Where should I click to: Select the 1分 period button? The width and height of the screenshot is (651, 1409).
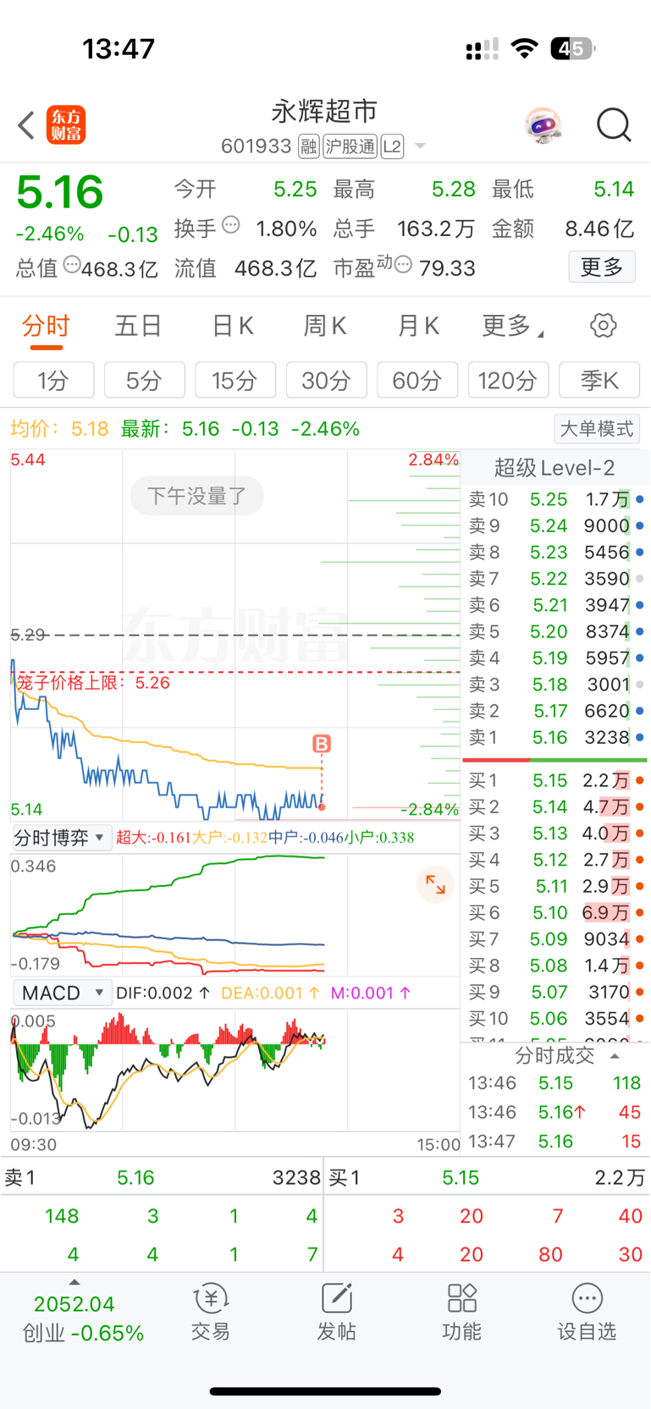click(53, 380)
